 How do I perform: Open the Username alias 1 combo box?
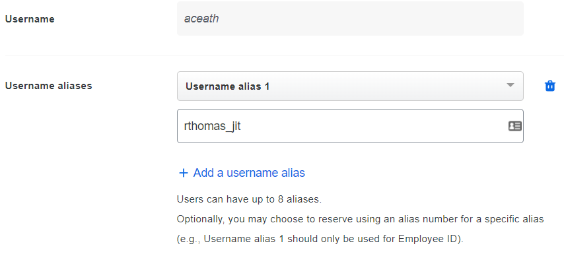[350, 86]
